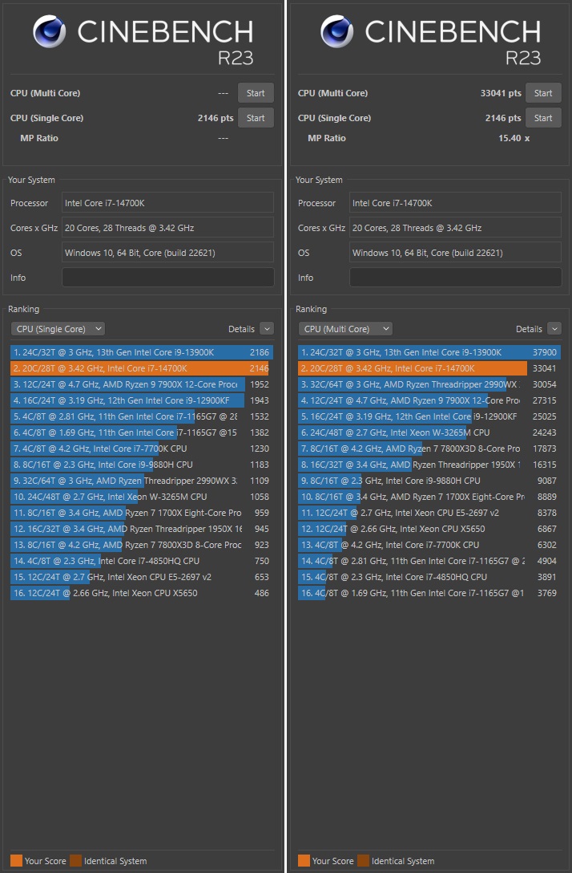Click OS field in left panel
Image resolution: width=572 pixels, height=873 pixels.
[x=168, y=252]
